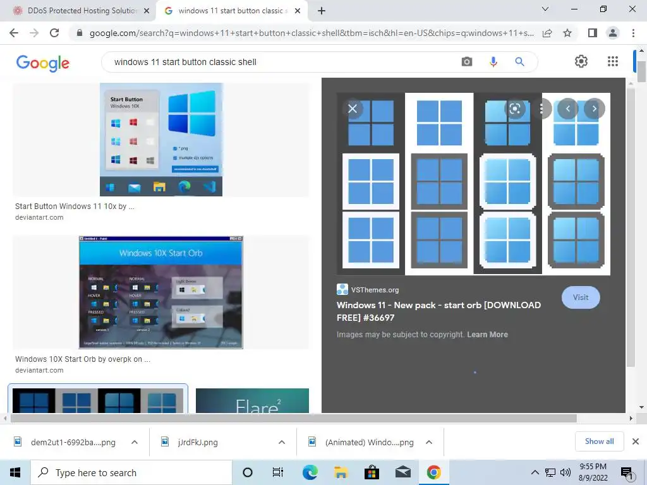This screenshot has width=647, height=485.
Task: Show previous image in preview
Action: 568,109
